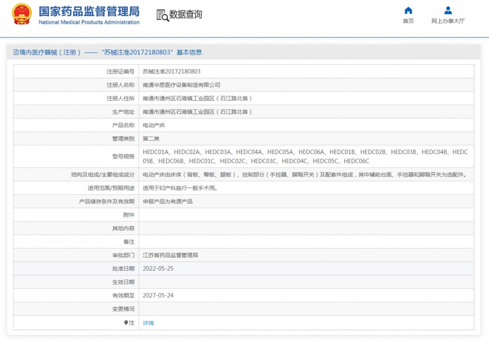Click the national emblem logo
This screenshot has height=346, width=489.
click(22, 14)
